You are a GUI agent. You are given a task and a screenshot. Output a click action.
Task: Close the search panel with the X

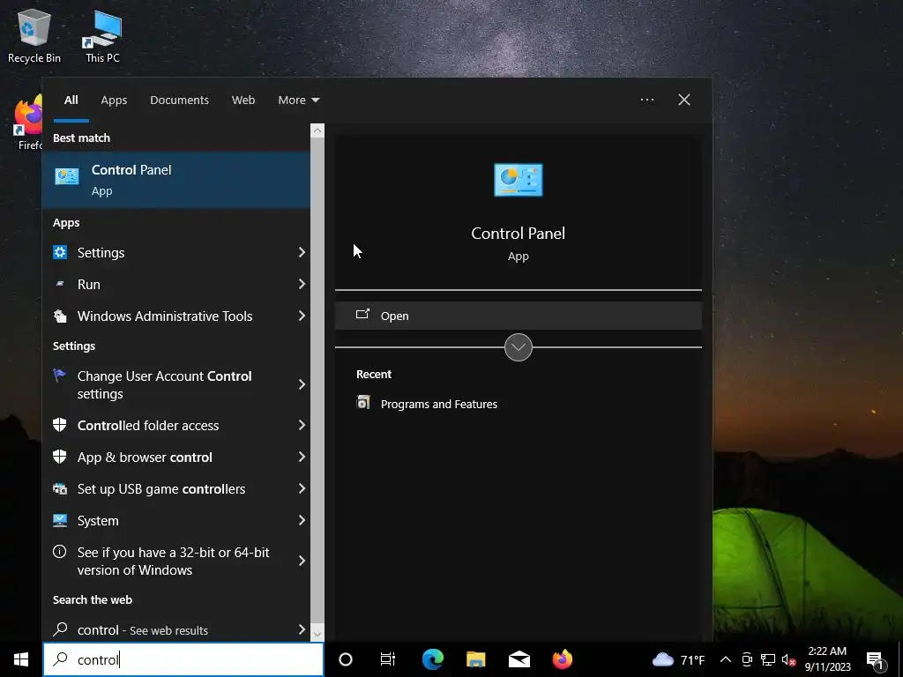[683, 100]
